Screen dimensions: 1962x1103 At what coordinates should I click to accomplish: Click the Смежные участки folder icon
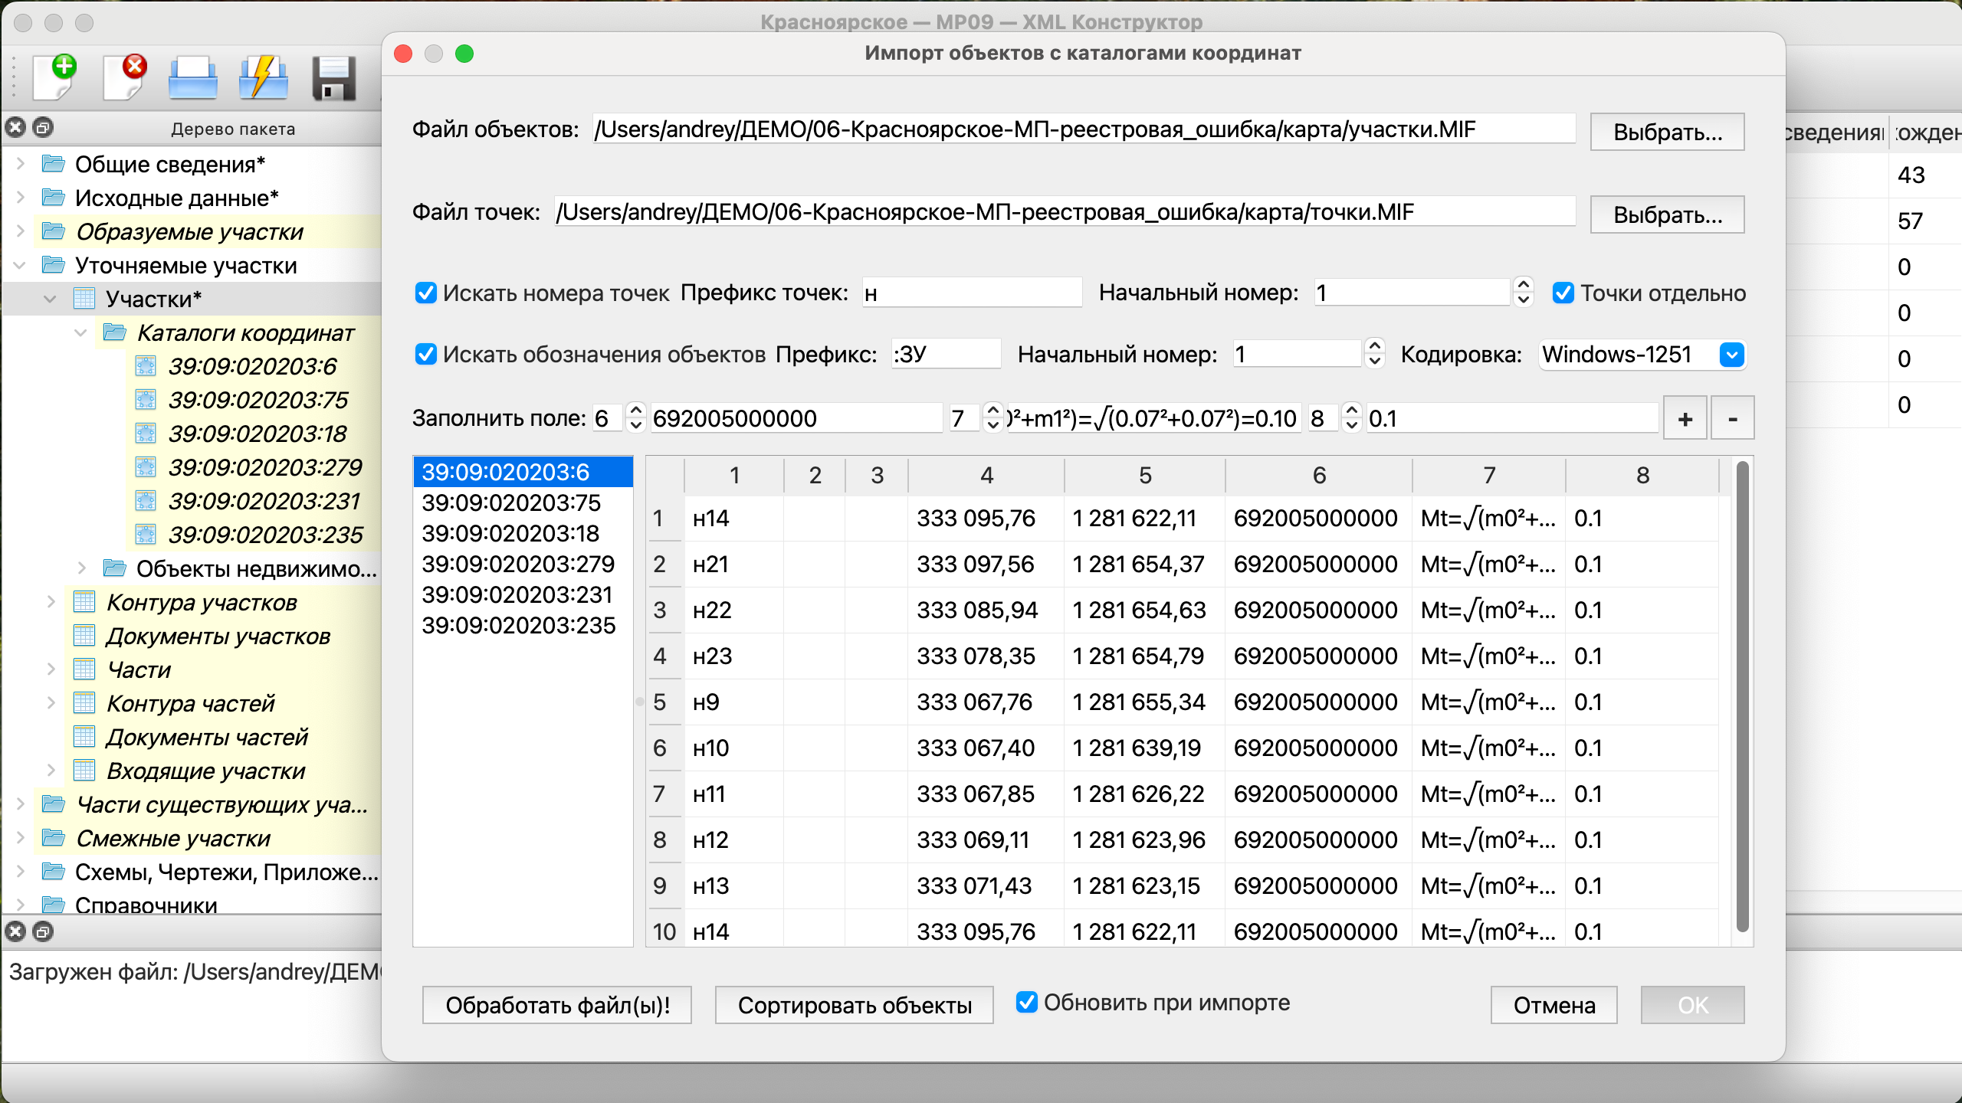pyautogui.click(x=53, y=838)
